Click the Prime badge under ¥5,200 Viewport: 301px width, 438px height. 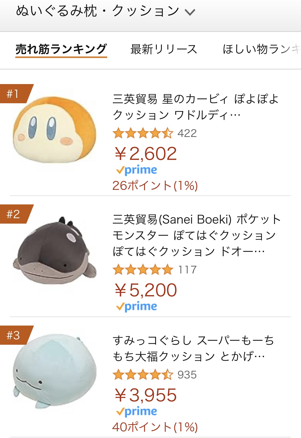click(x=137, y=307)
